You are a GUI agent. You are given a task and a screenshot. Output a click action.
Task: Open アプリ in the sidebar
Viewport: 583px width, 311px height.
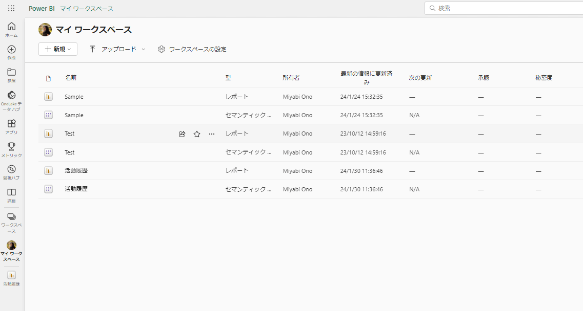(x=11, y=127)
